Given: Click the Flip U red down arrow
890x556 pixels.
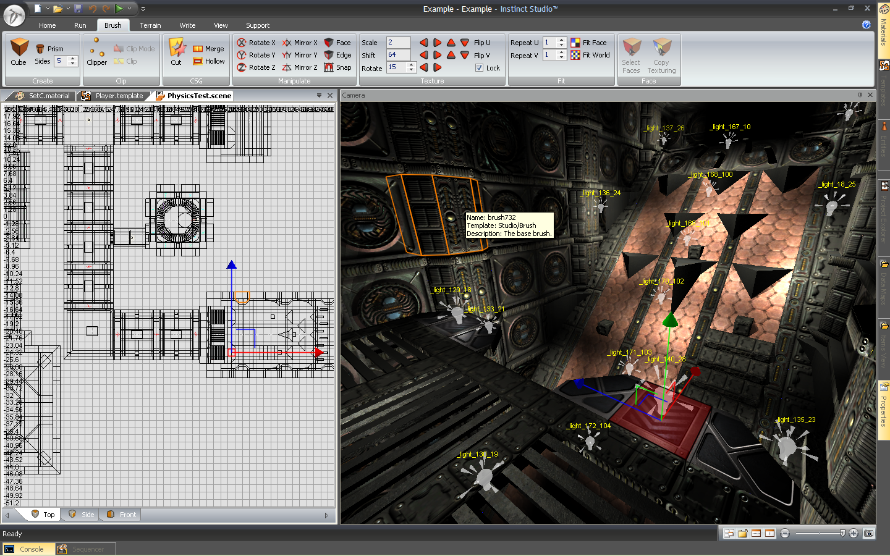Looking at the screenshot, I should (x=465, y=43).
